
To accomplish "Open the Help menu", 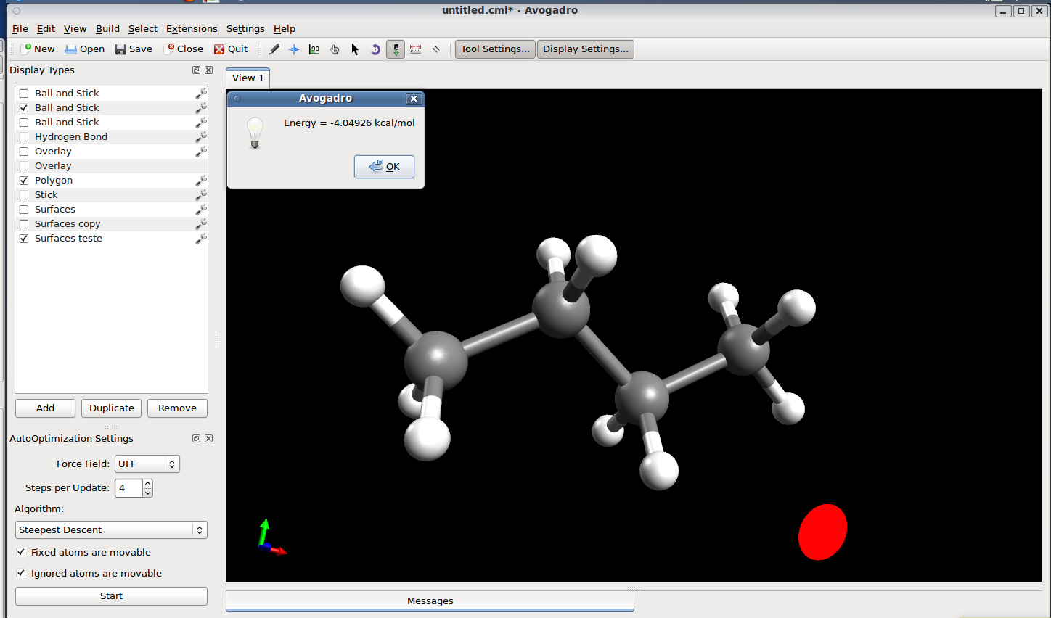I will click(285, 29).
